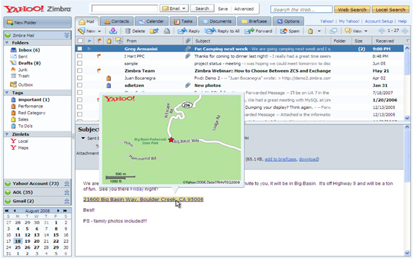
Task: Check the Juan Bocanegra message checkbox
Action: point(80,78)
